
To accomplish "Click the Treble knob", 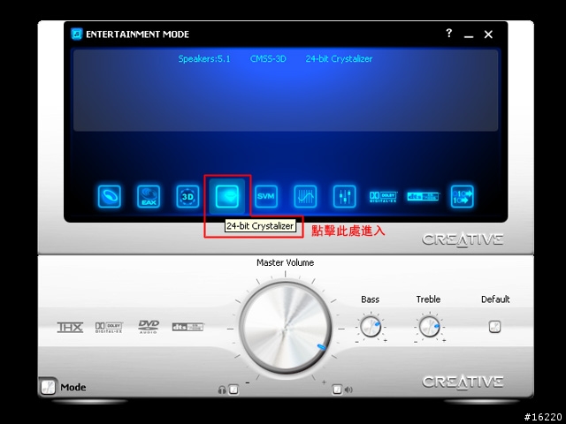I will tap(429, 327).
